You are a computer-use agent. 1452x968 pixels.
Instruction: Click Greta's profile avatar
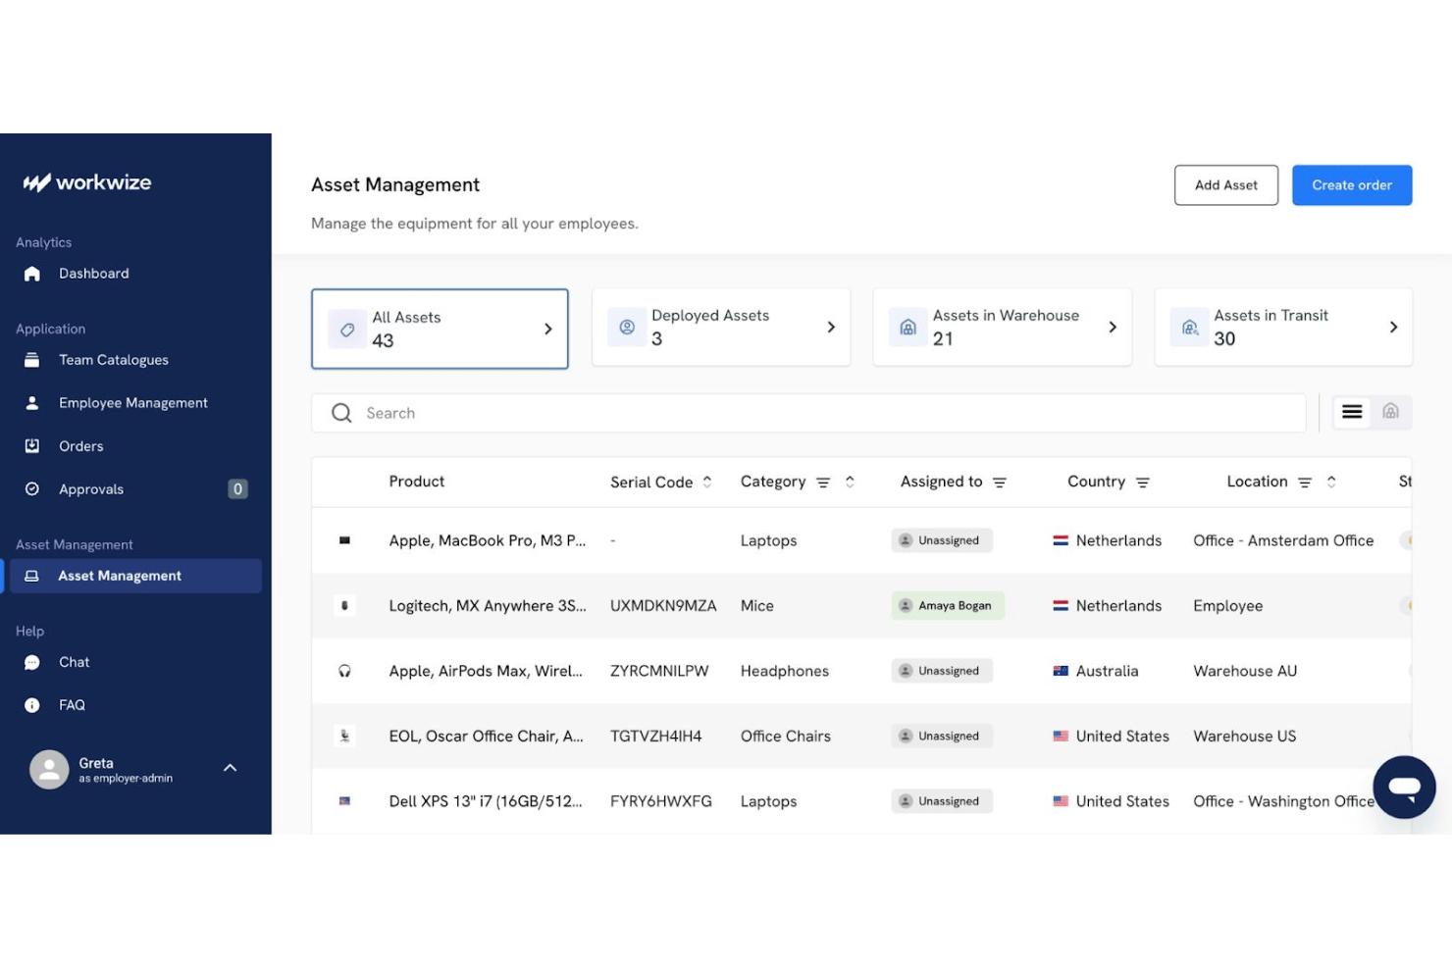pyautogui.click(x=49, y=770)
